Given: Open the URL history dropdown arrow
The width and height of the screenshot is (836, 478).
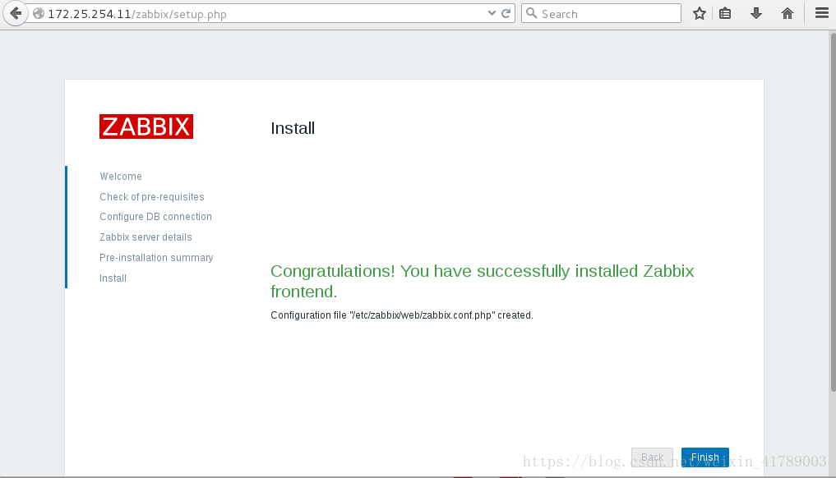Looking at the screenshot, I should pyautogui.click(x=492, y=13).
